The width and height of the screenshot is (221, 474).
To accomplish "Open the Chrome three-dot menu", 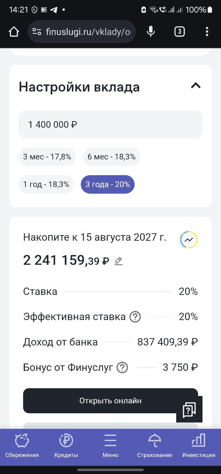I will pos(207,32).
